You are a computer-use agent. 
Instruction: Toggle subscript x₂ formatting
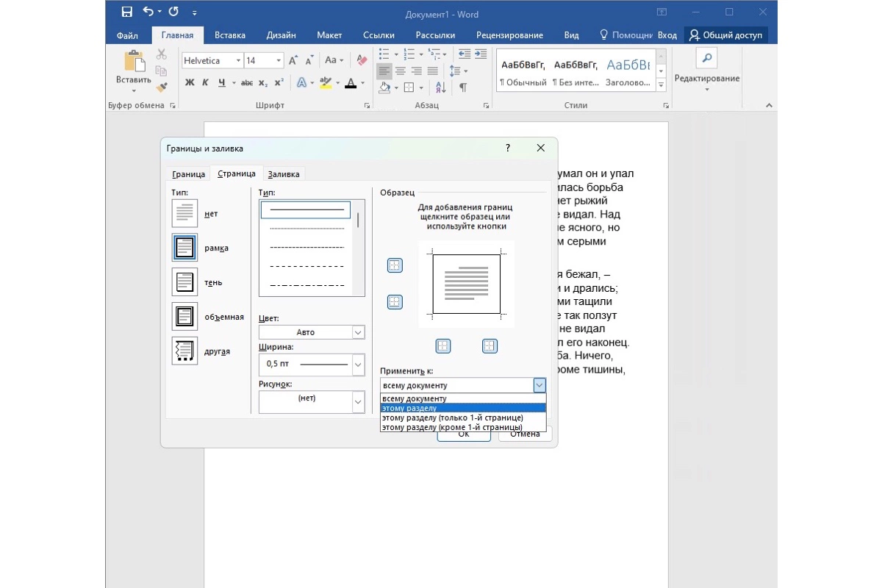(263, 82)
